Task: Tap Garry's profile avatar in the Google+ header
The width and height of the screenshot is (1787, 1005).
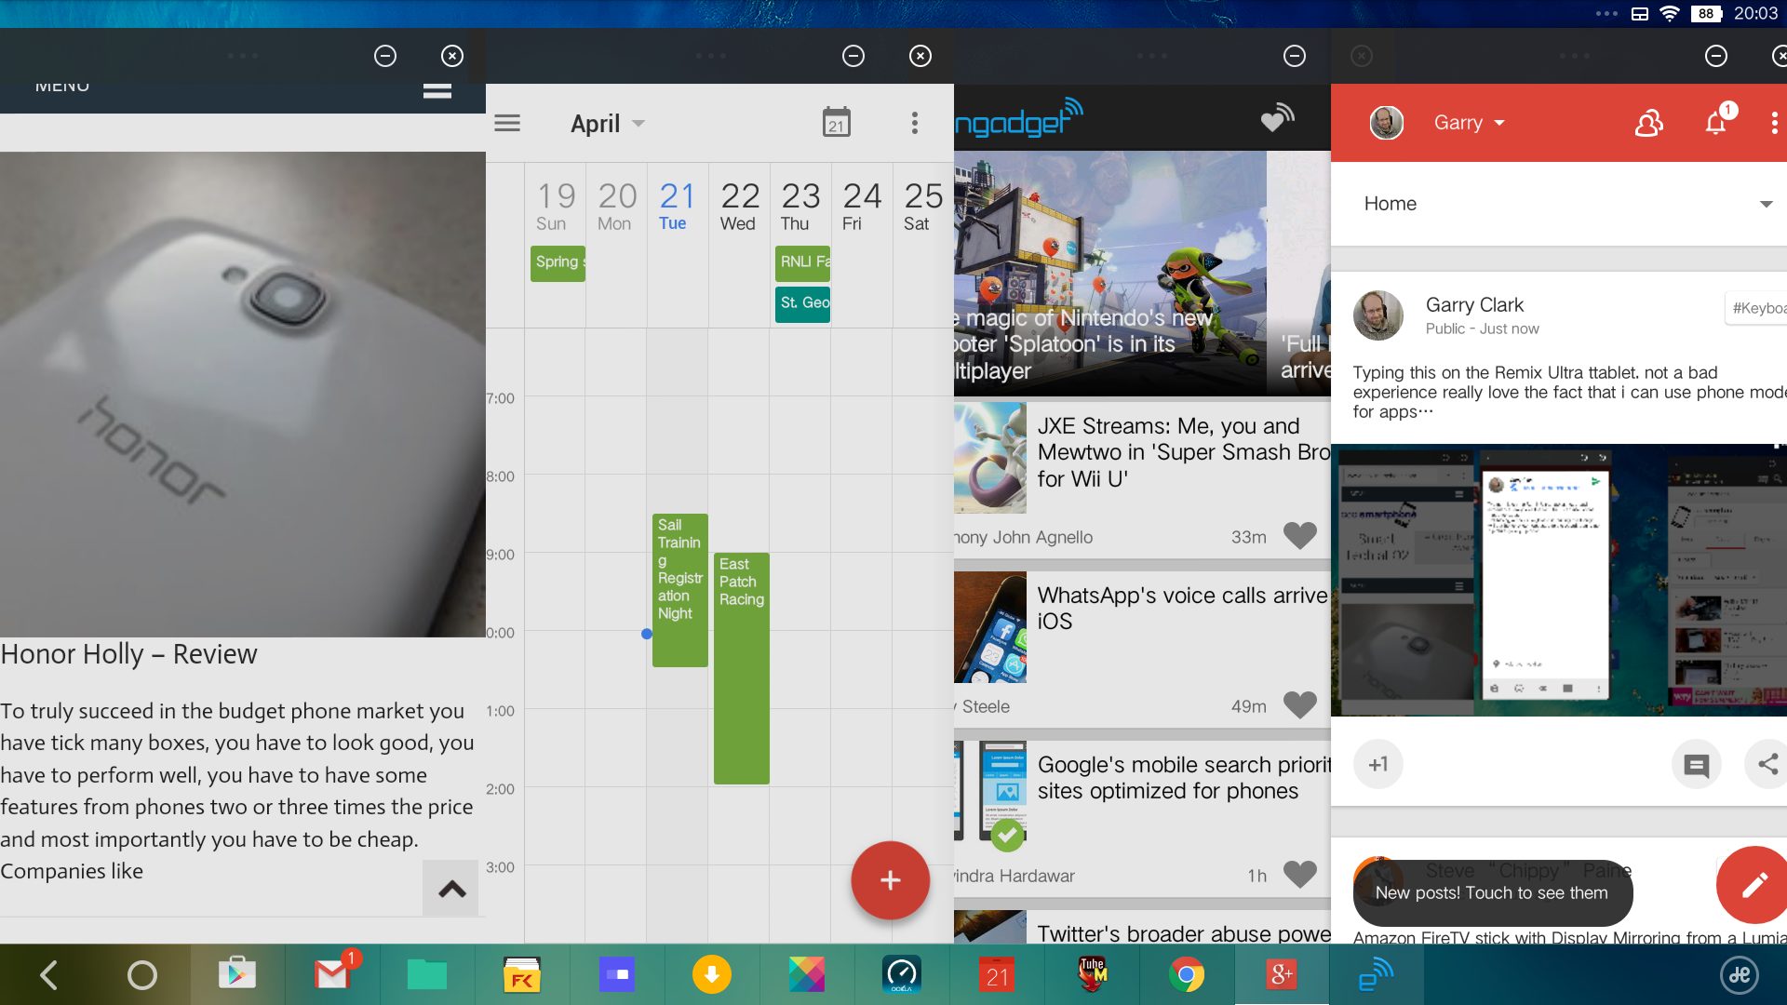Action: [1386, 123]
